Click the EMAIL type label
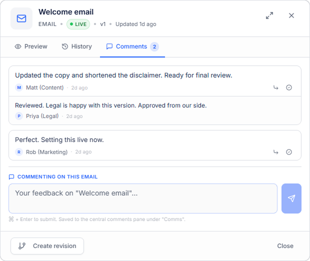Image resolution: width=310 pixels, height=261 pixels. (x=47, y=24)
